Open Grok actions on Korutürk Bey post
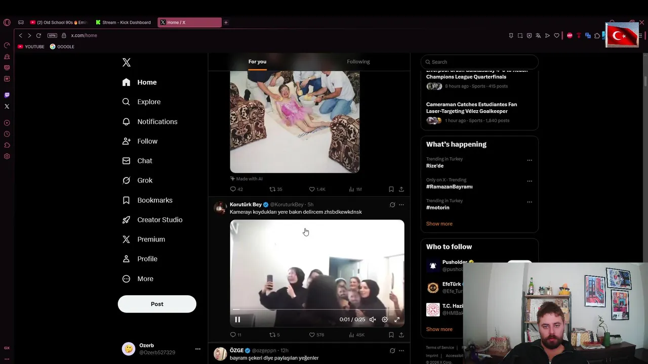 coord(392,205)
